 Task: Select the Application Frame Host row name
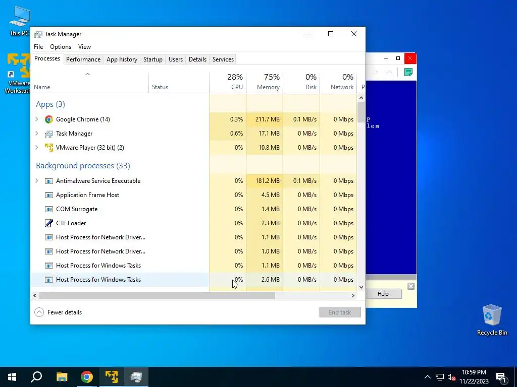87,195
